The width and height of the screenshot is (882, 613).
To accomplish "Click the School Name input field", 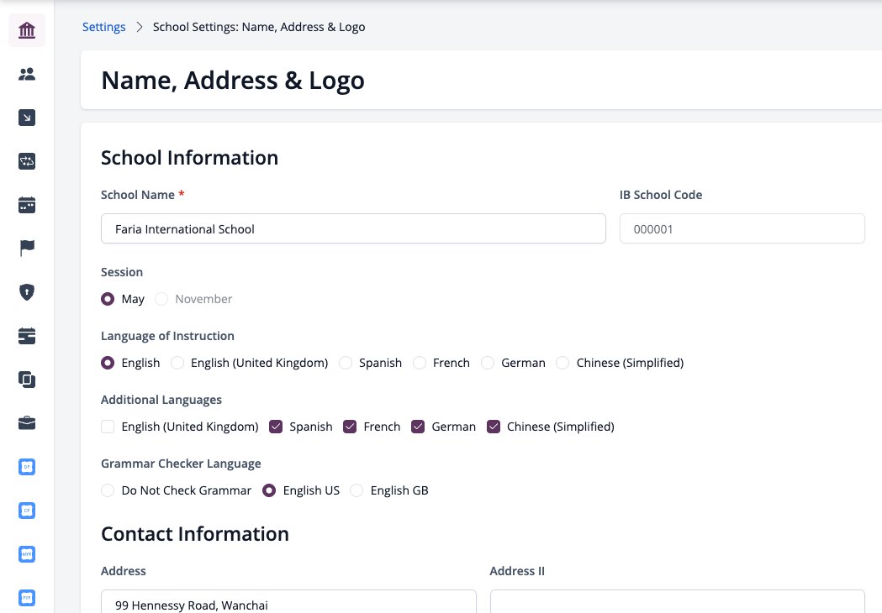I will pos(353,228).
